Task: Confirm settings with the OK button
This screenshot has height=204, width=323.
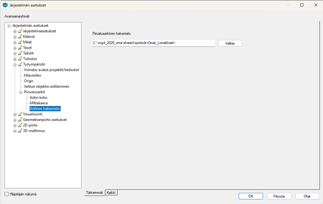Action: coord(251,196)
